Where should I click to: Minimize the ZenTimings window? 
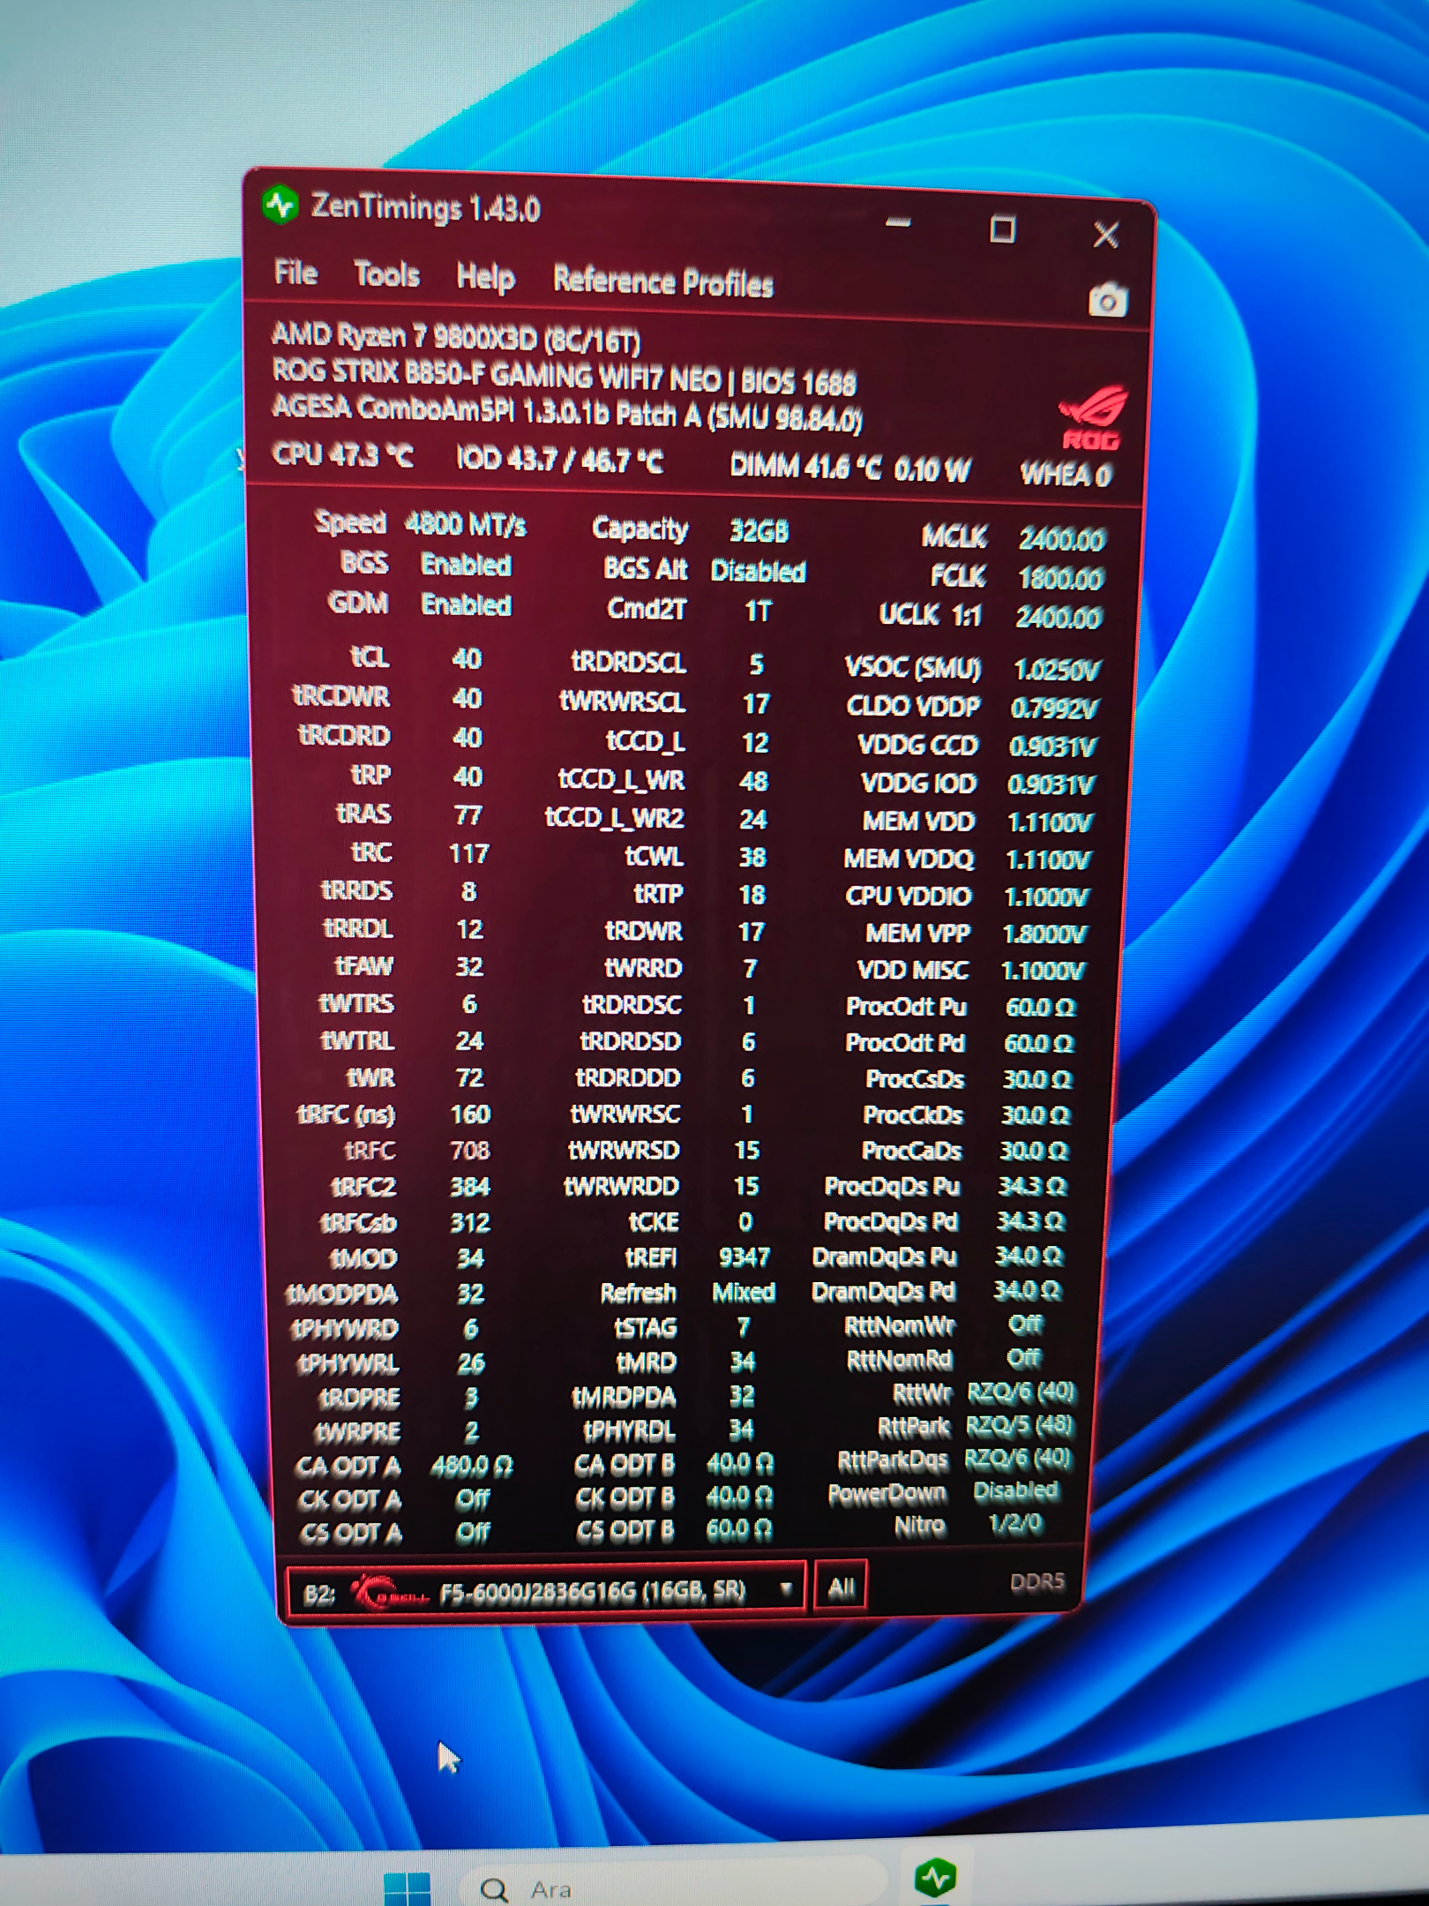[898, 223]
